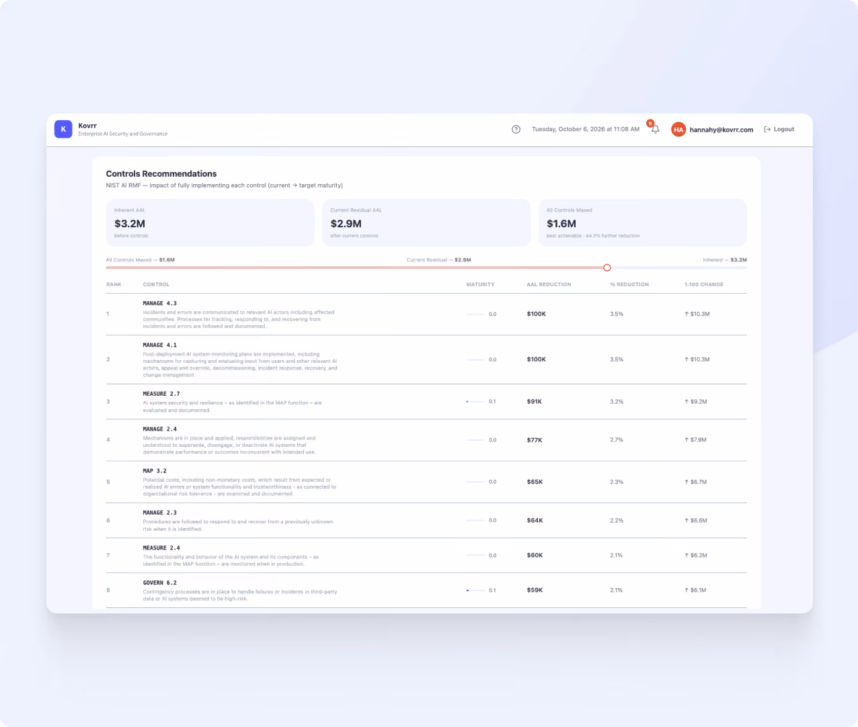Click the All Controls Maxed $1.6M slider label

pos(141,260)
